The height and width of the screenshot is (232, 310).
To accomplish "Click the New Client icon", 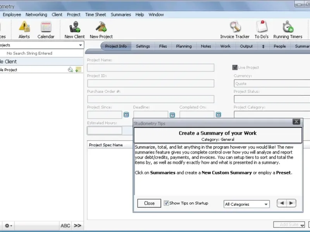I will pos(74,30).
